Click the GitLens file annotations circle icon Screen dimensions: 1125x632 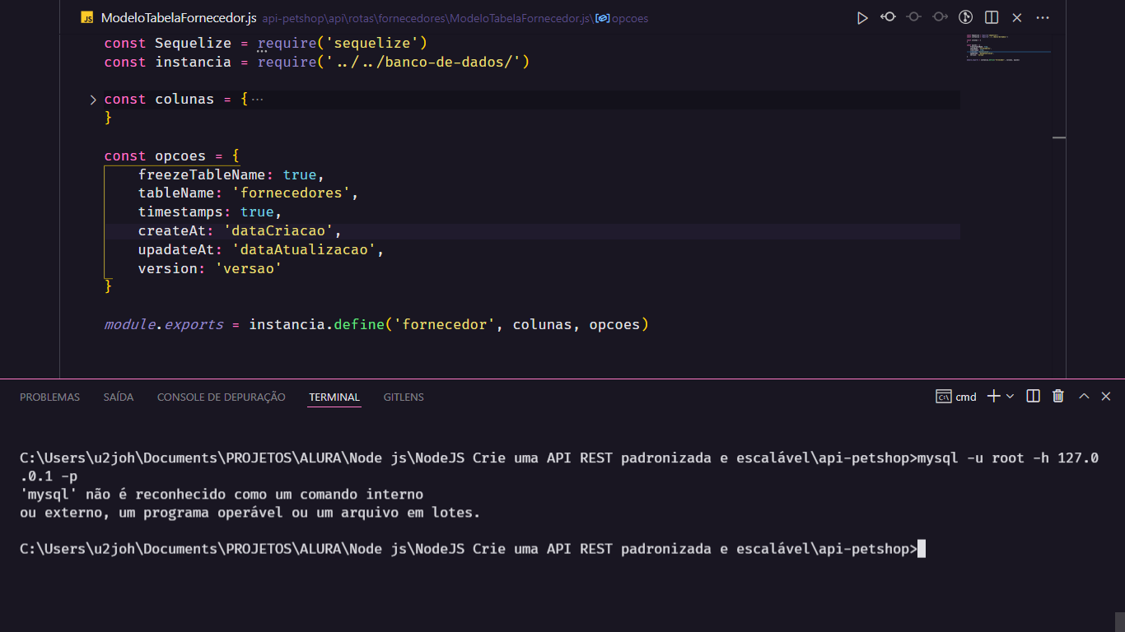tap(913, 17)
